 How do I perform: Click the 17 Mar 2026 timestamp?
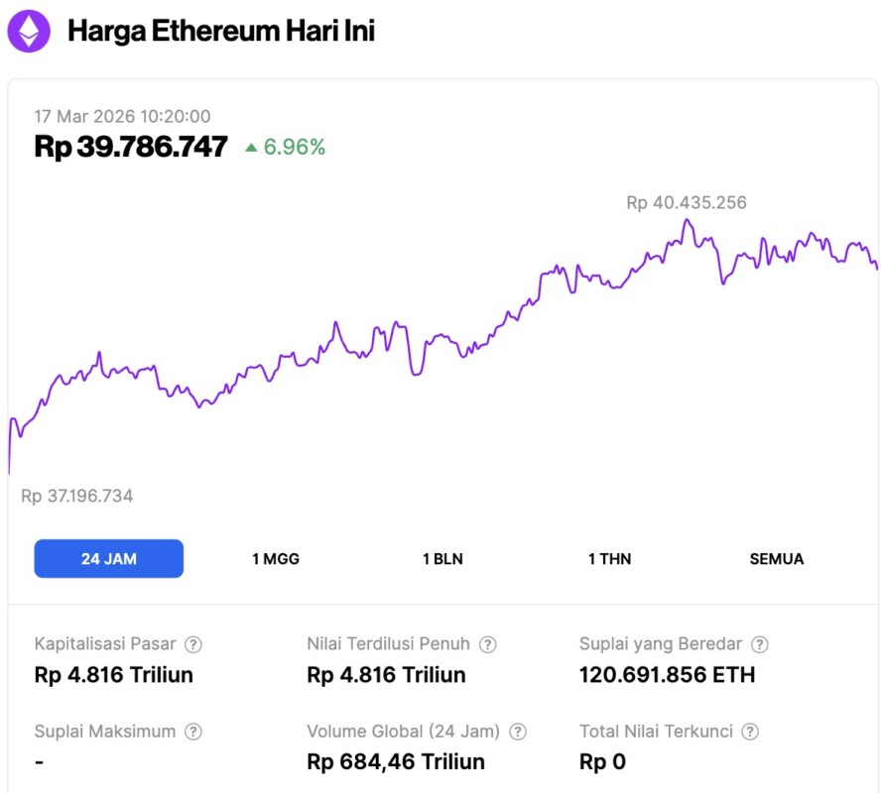point(122,116)
